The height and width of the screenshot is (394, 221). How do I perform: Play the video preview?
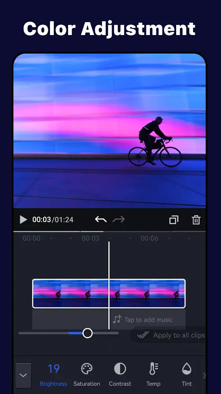tap(23, 219)
